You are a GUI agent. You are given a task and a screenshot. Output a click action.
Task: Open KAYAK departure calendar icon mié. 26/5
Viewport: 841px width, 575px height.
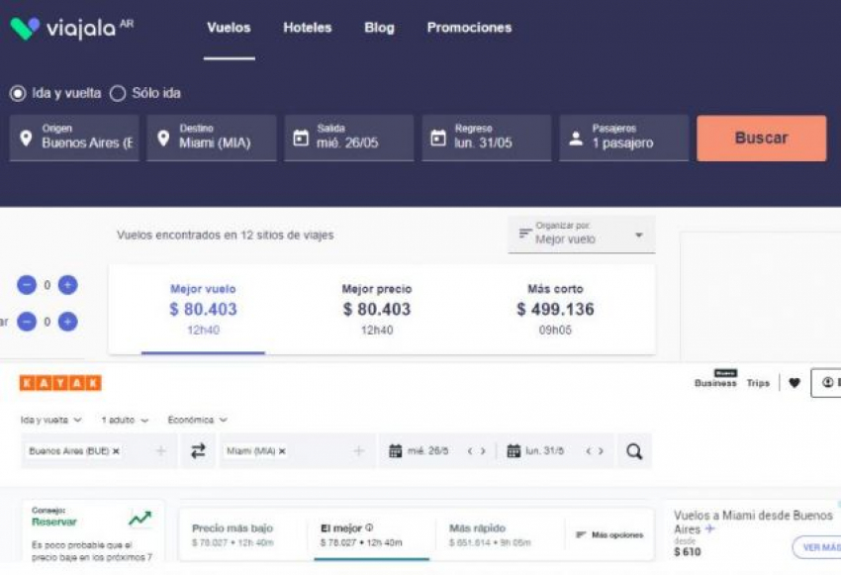(x=396, y=451)
